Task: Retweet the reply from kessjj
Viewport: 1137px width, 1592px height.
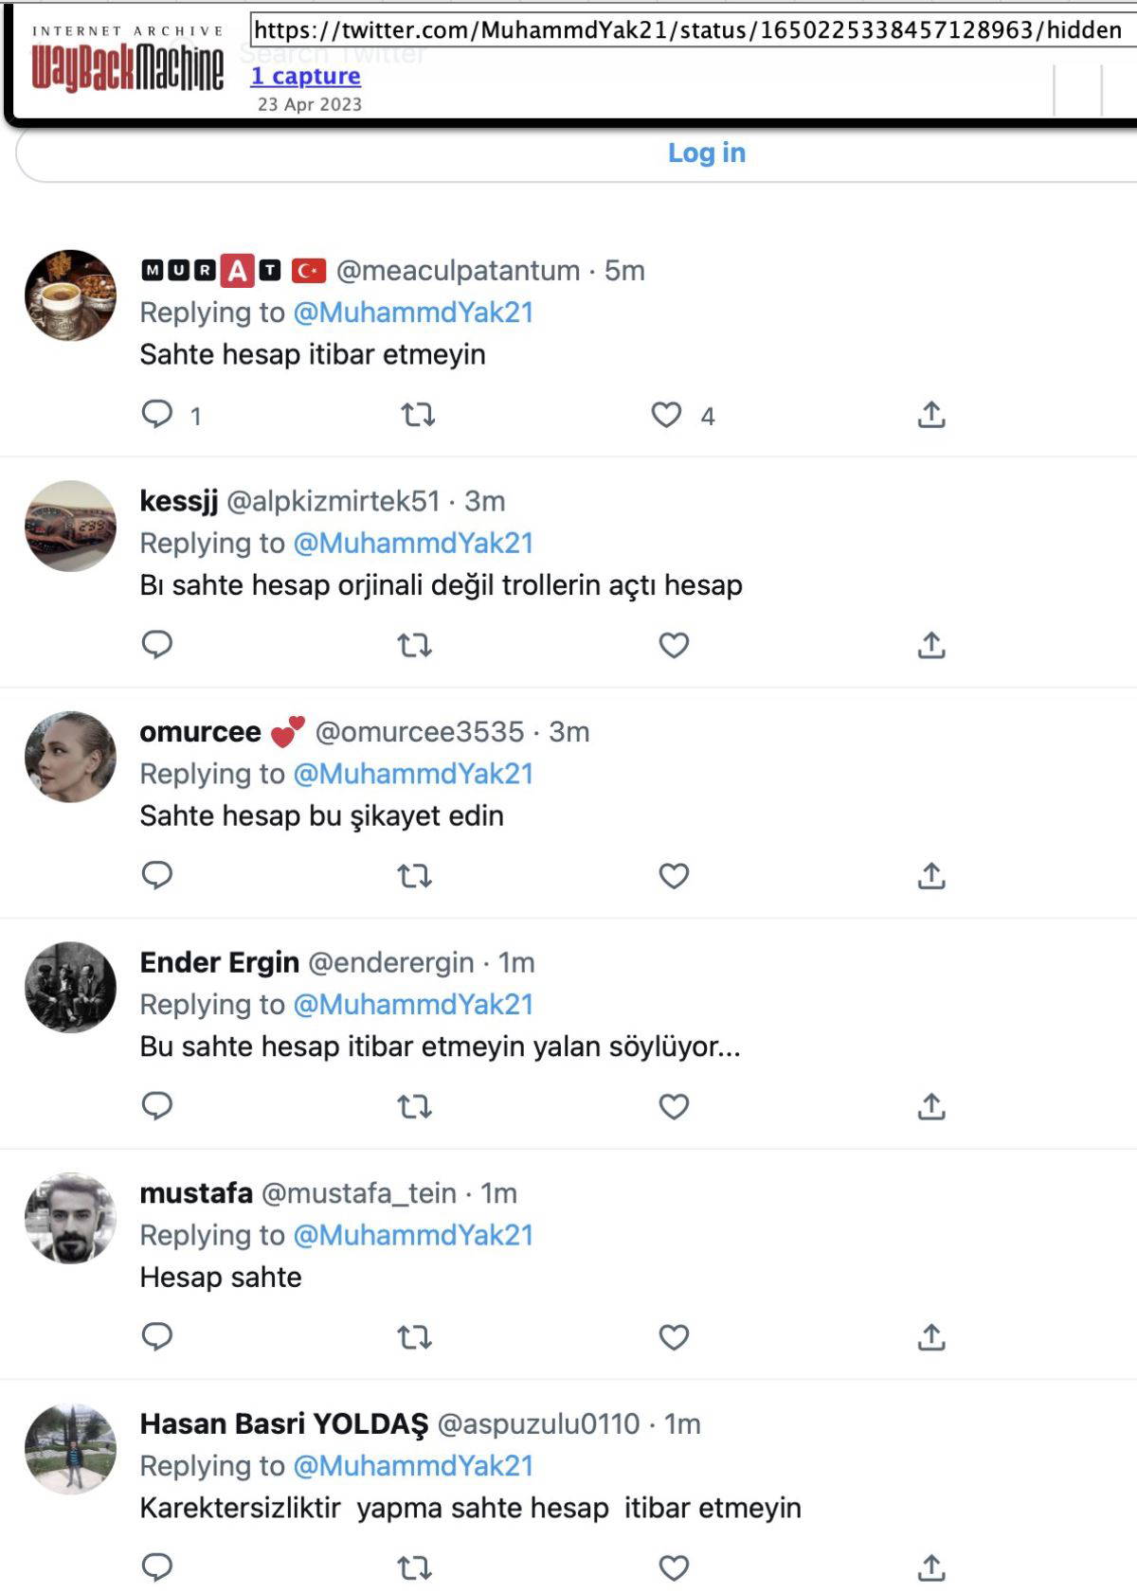Action: (415, 646)
